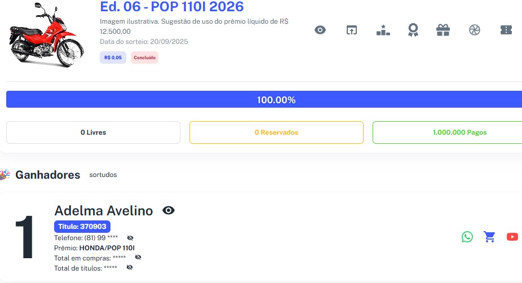The image size is (522, 283).
Task: Select the 0 Reservados filter
Action: [x=276, y=132]
